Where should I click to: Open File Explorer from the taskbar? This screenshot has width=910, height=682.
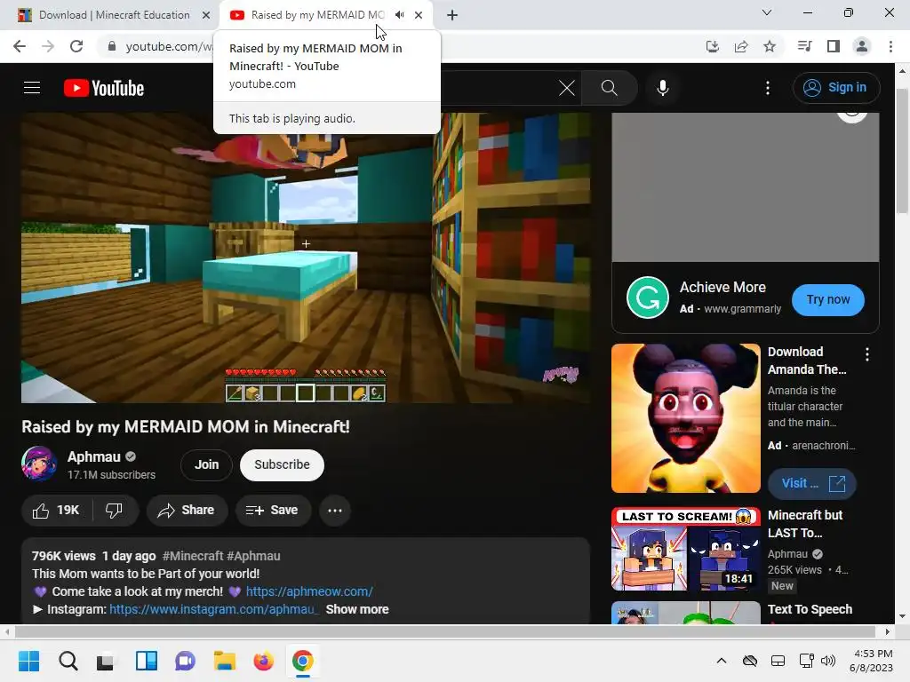click(x=225, y=661)
